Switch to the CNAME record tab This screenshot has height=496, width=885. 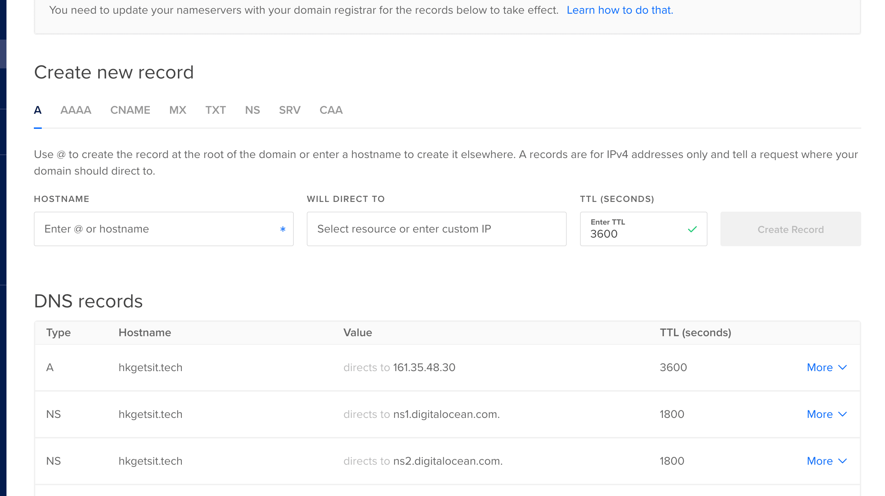point(130,110)
